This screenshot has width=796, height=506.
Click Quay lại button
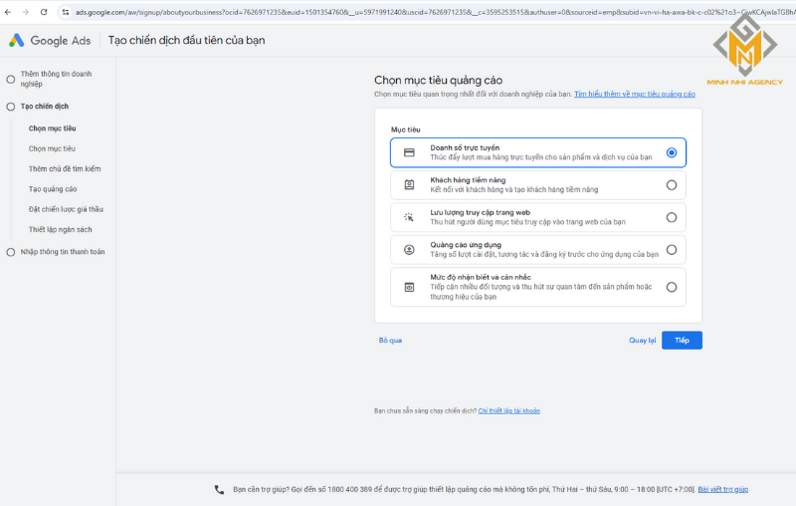click(642, 341)
